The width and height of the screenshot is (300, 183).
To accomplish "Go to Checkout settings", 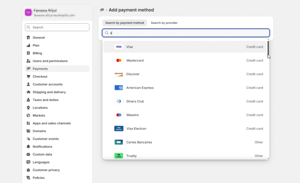I will [57, 76].
